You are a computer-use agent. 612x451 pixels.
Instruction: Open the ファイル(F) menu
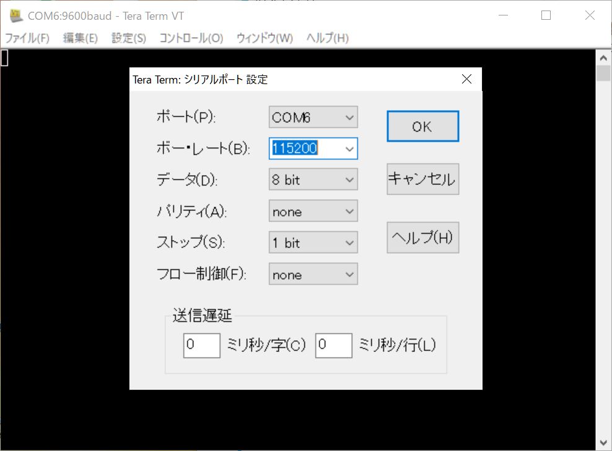(x=27, y=38)
